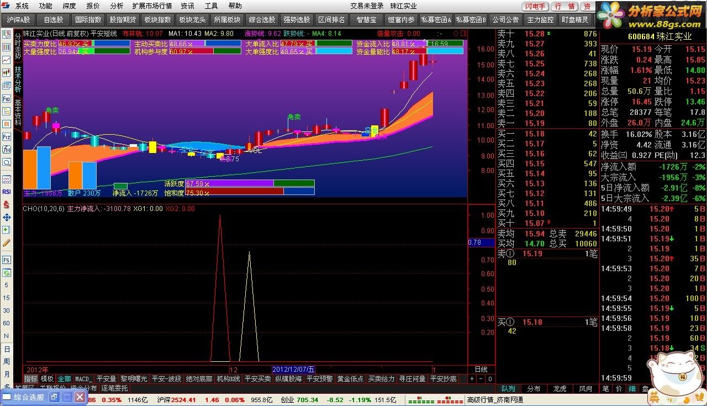Image resolution: width=707 pixels, height=406 pixels.
Task: Click the 0 reset button below chart
Action: [489, 379]
